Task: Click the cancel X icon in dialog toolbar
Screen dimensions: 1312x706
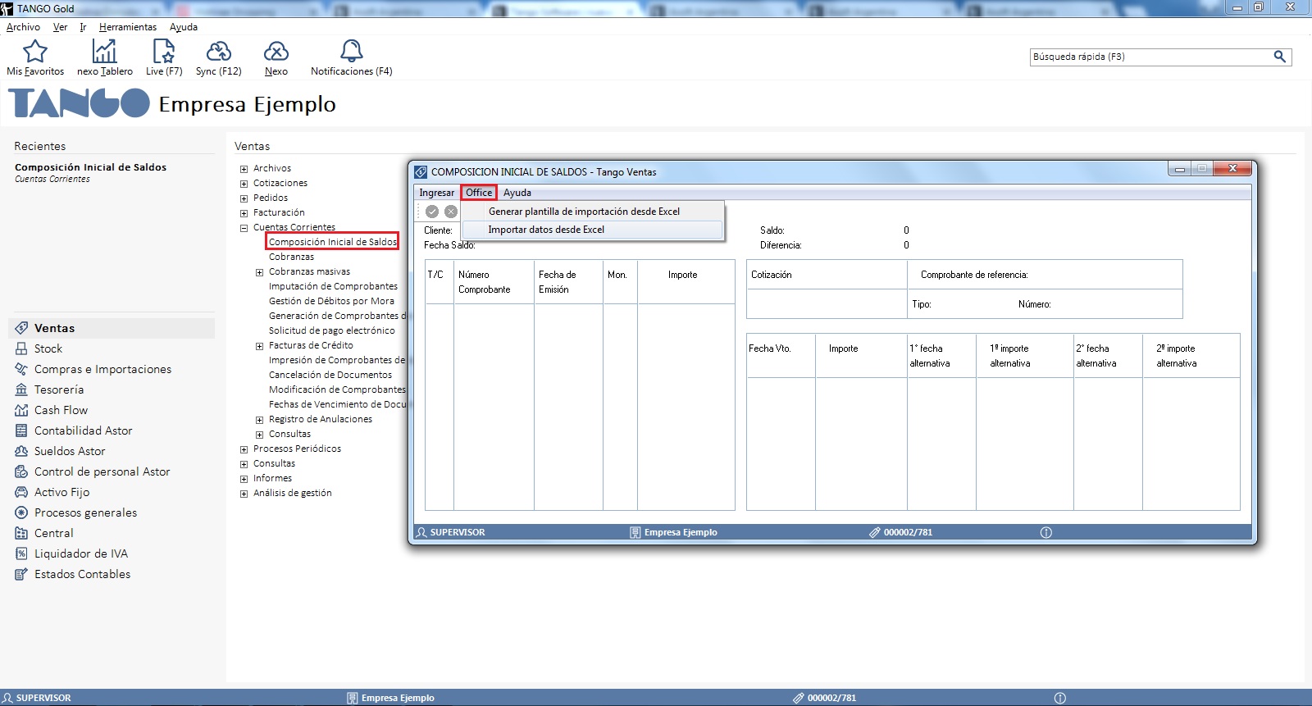Action: coord(451,212)
